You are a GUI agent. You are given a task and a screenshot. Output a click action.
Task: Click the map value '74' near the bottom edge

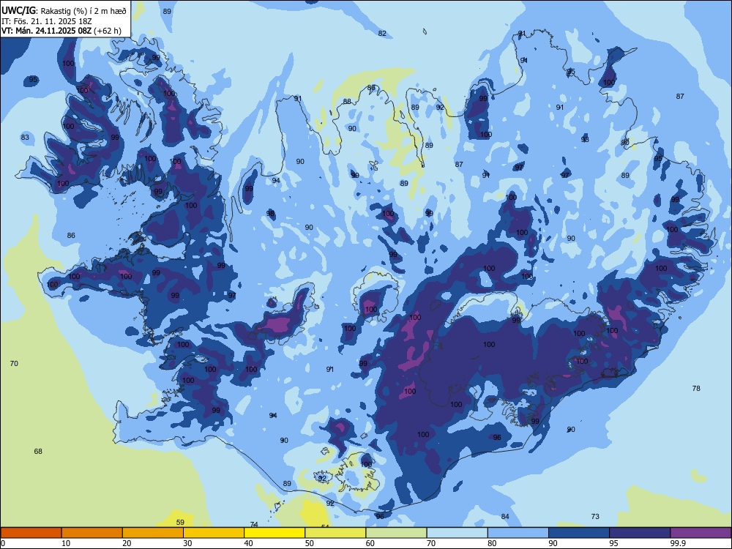[254, 525]
